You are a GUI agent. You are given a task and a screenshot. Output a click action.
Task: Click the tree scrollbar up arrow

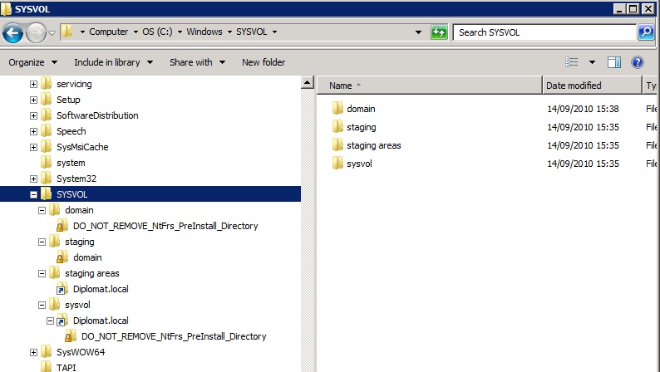point(308,82)
